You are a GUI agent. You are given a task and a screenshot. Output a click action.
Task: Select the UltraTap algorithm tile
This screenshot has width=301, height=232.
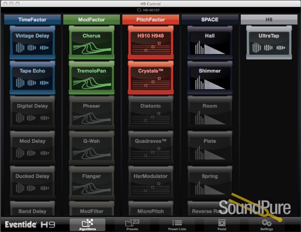[270, 43]
